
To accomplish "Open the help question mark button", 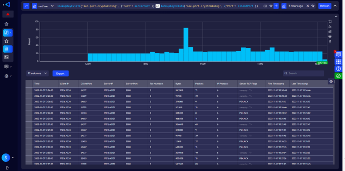I will click(338, 69).
